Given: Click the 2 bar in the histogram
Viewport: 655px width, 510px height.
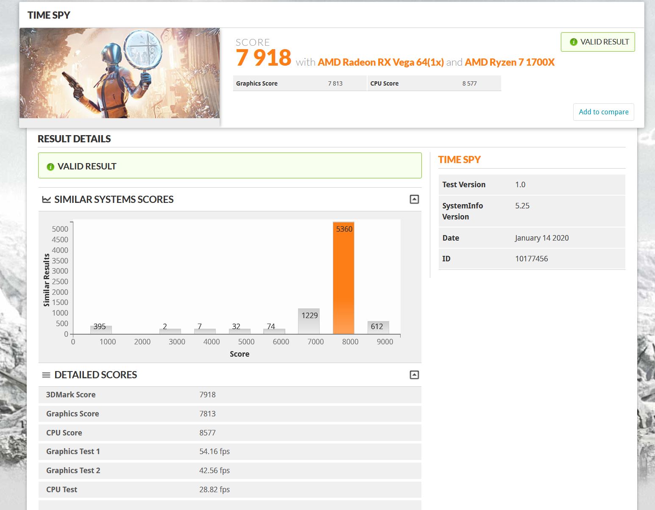Looking at the screenshot, I should pyautogui.click(x=170, y=331).
